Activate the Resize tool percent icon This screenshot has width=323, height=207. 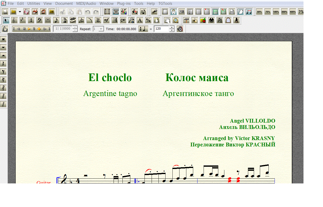[x=148, y=20]
